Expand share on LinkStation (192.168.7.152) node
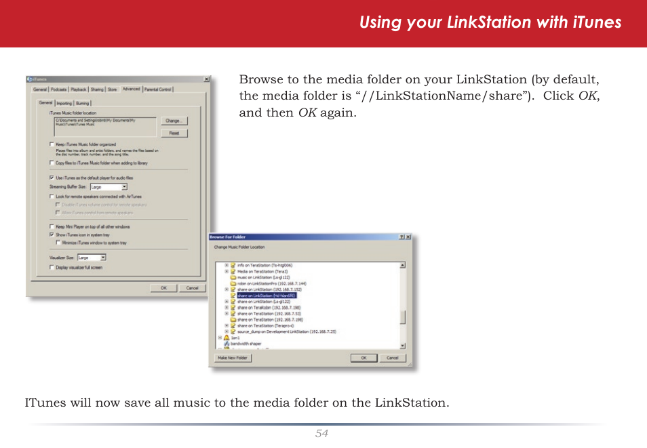 [226, 289]
